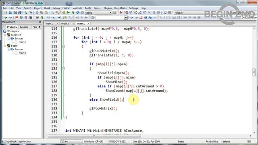Viewport: 258px width, 145px height.
Task: Click the Jump forward arrow
Action: point(10,17)
